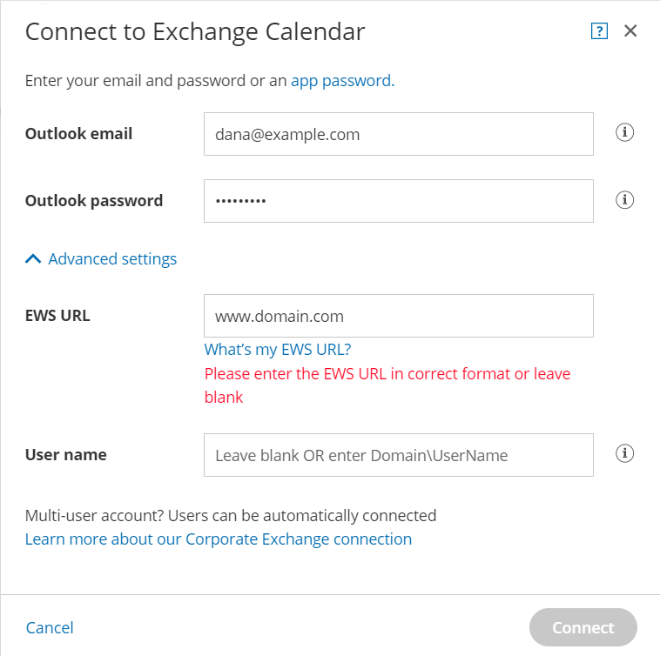Click into the User name text box
This screenshot has width=660, height=656.
(x=398, y=455)
